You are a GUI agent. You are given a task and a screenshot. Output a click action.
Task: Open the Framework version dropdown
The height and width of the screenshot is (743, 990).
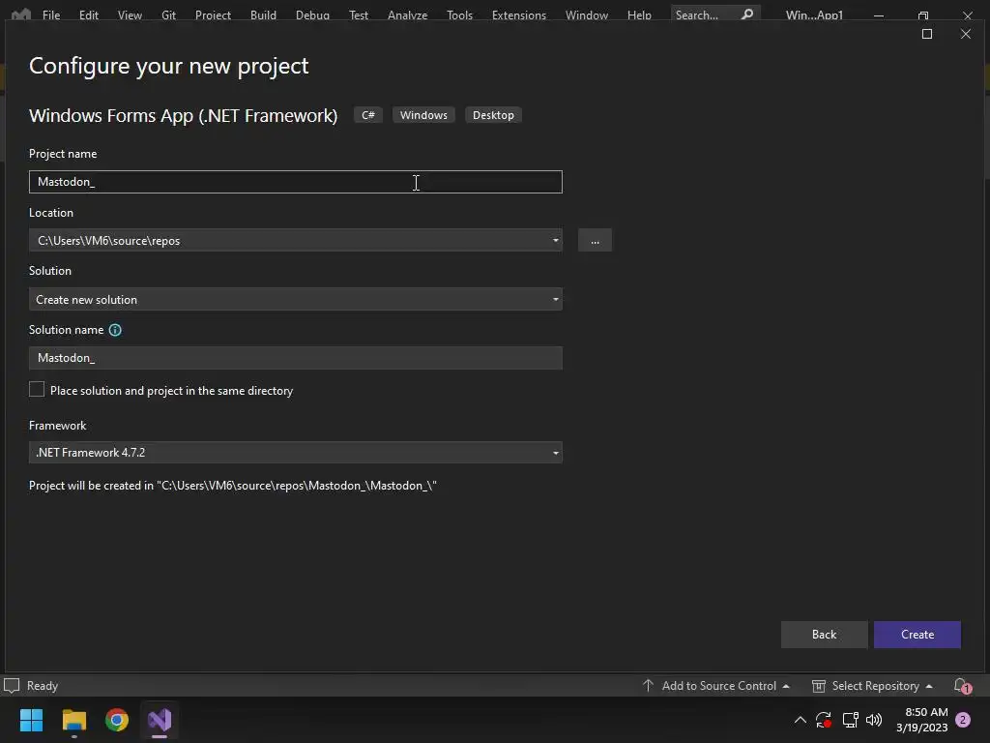(296, 453)
